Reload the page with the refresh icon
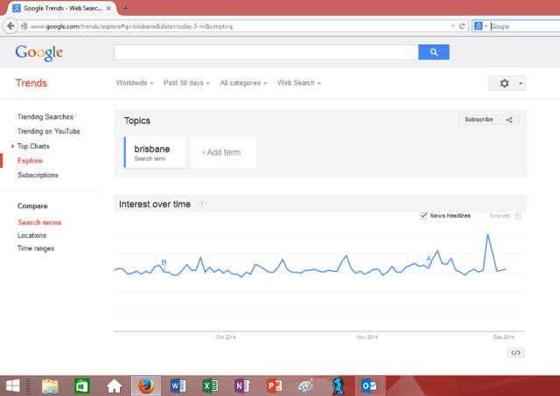The height and width of the screenshot is (396, 560). (462, 26)
